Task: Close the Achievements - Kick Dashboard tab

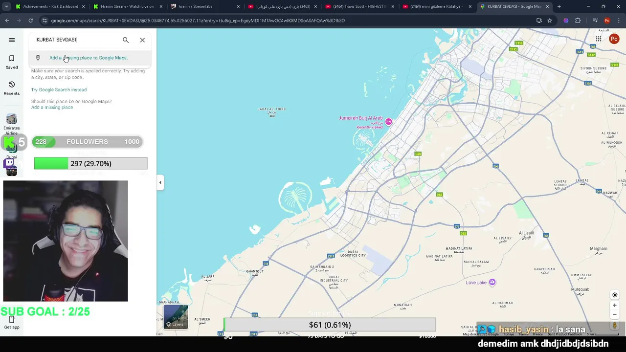Action: (84, 6)
